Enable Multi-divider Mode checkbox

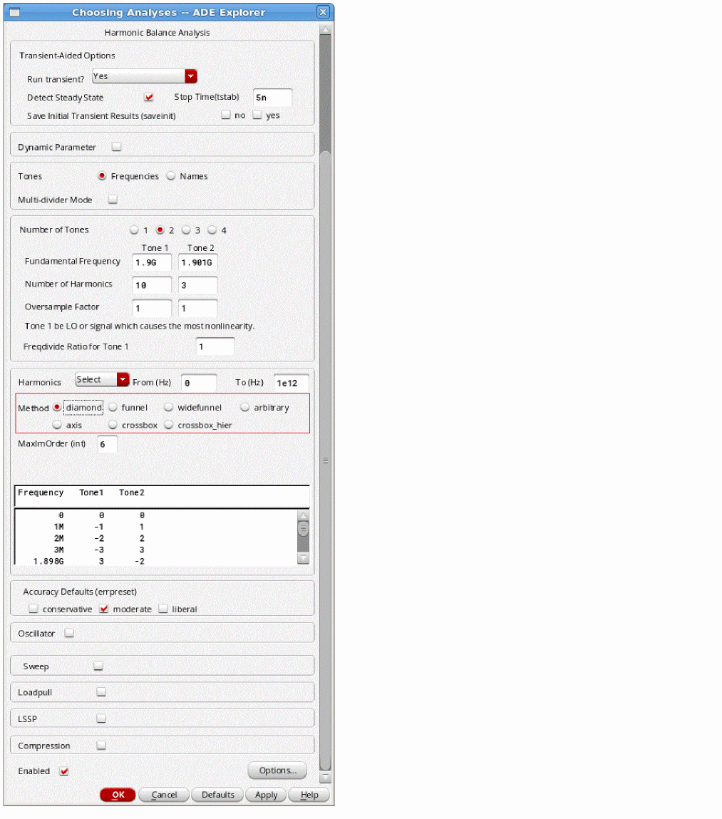coord(113,200)
